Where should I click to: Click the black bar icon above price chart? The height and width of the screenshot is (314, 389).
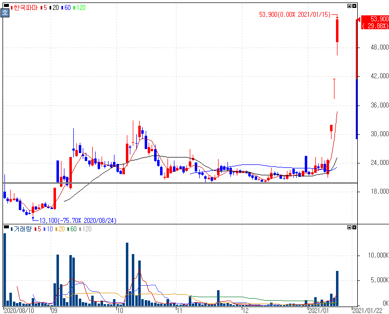tap(6, 5)
